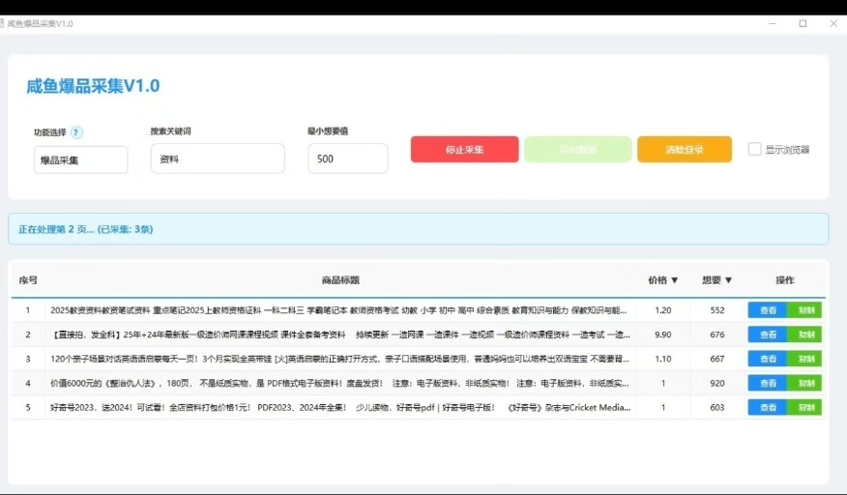847x495 pixels.
Task: Click the 操作 column header
Action: coord(785,280)
